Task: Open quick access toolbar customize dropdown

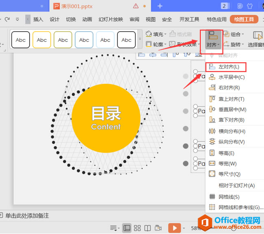Action: (x=17, y=19)
